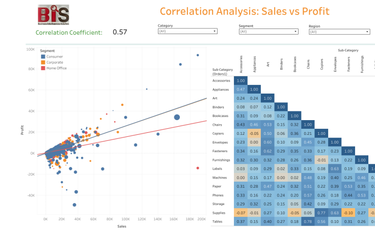Viewport: 375px width, 231px height.
Task: Click the Corporate orange legend square
Action: click(x=43, y=62)
